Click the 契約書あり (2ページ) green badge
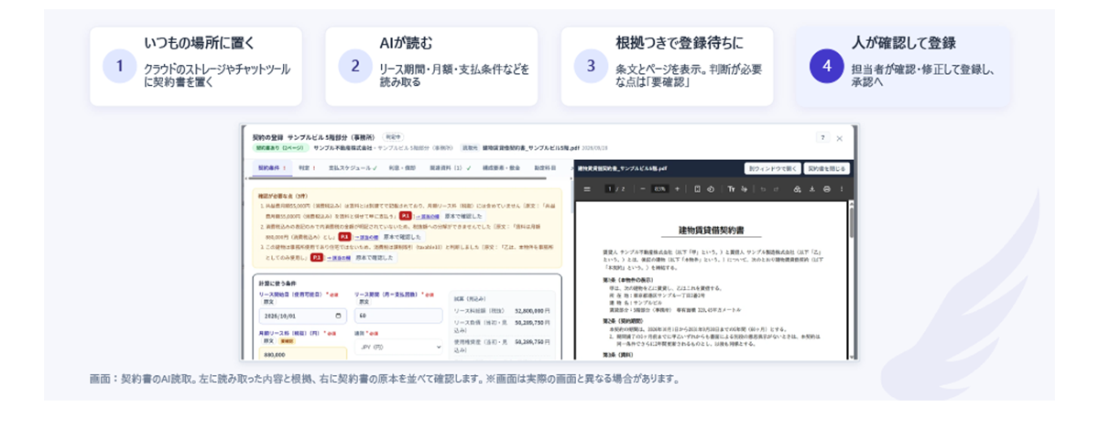This screenshot has height=439, width=1099. [280, 148]
